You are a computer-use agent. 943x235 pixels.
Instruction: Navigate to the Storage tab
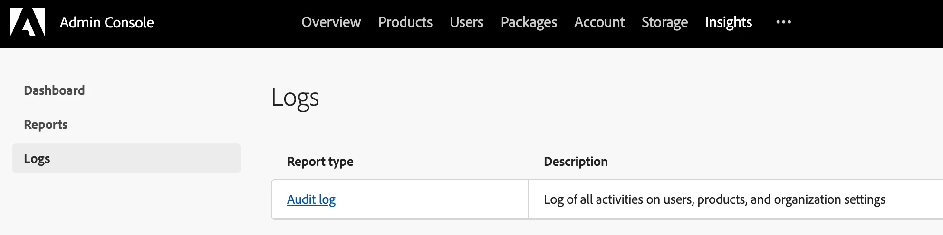(x=665, y=22)
